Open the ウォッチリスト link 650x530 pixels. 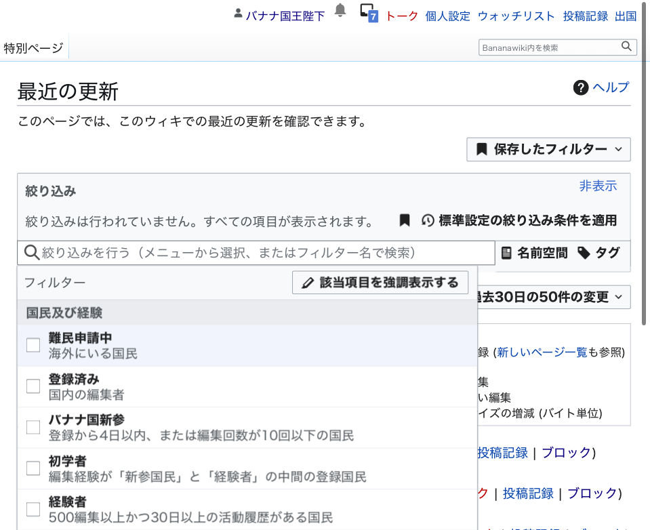pos(516,16)
